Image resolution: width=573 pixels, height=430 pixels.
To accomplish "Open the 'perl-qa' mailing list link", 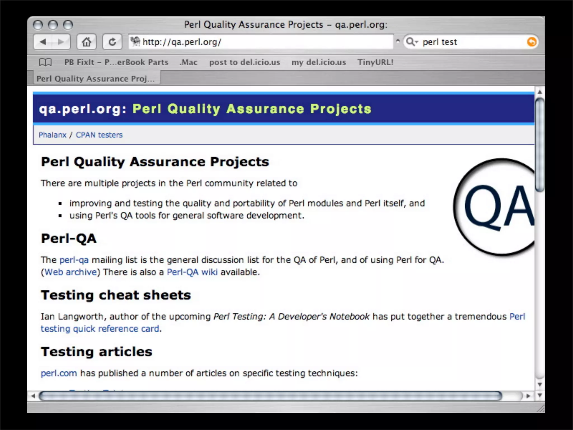I will click(x=74, y=260).
